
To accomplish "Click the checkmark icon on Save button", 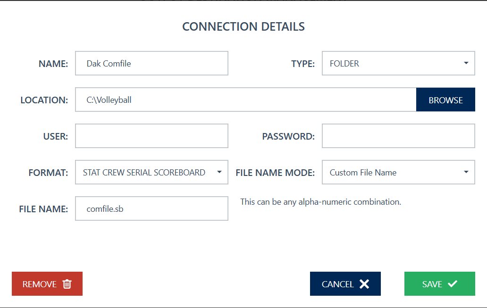I will pos(453,284).
